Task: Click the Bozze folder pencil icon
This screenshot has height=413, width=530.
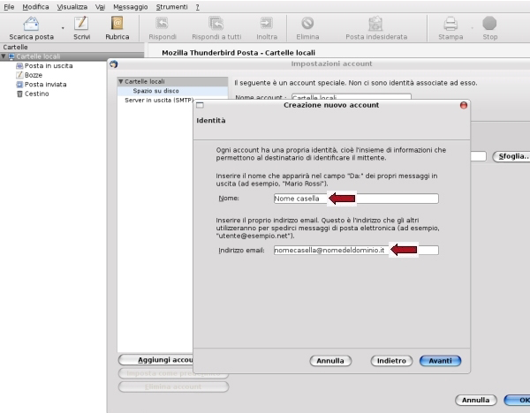Action: [x=19, y=75]
